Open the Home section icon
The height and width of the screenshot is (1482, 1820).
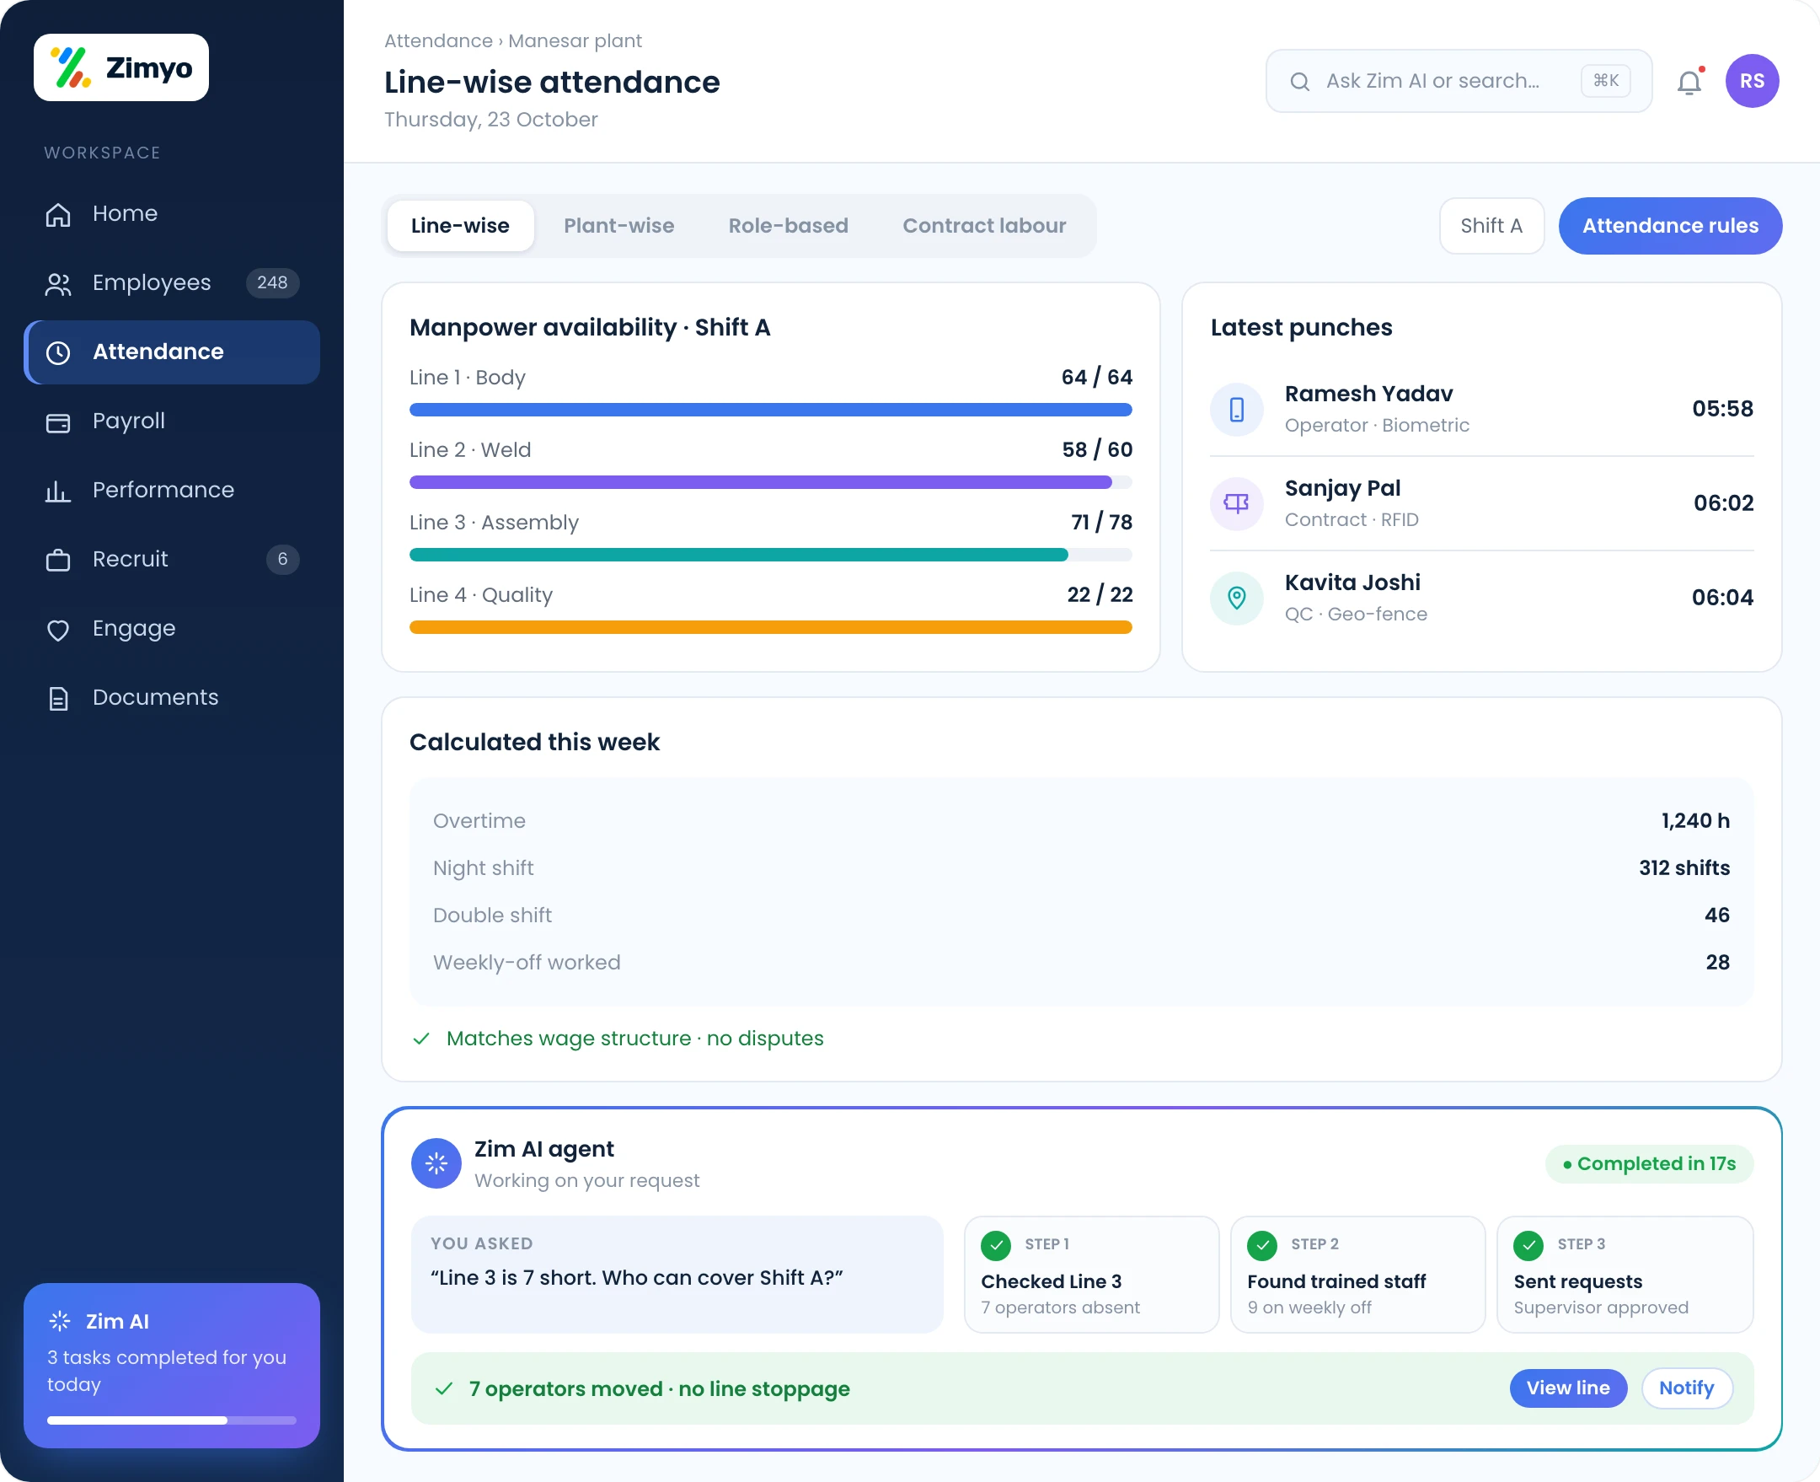click(58, 214)
